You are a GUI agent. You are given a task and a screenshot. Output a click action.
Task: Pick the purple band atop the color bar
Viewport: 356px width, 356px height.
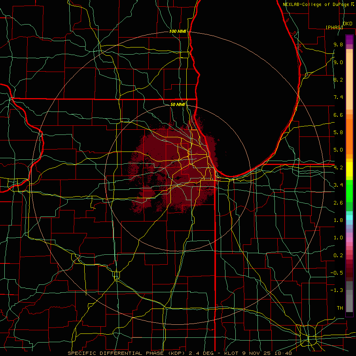[x=349, y=40]
